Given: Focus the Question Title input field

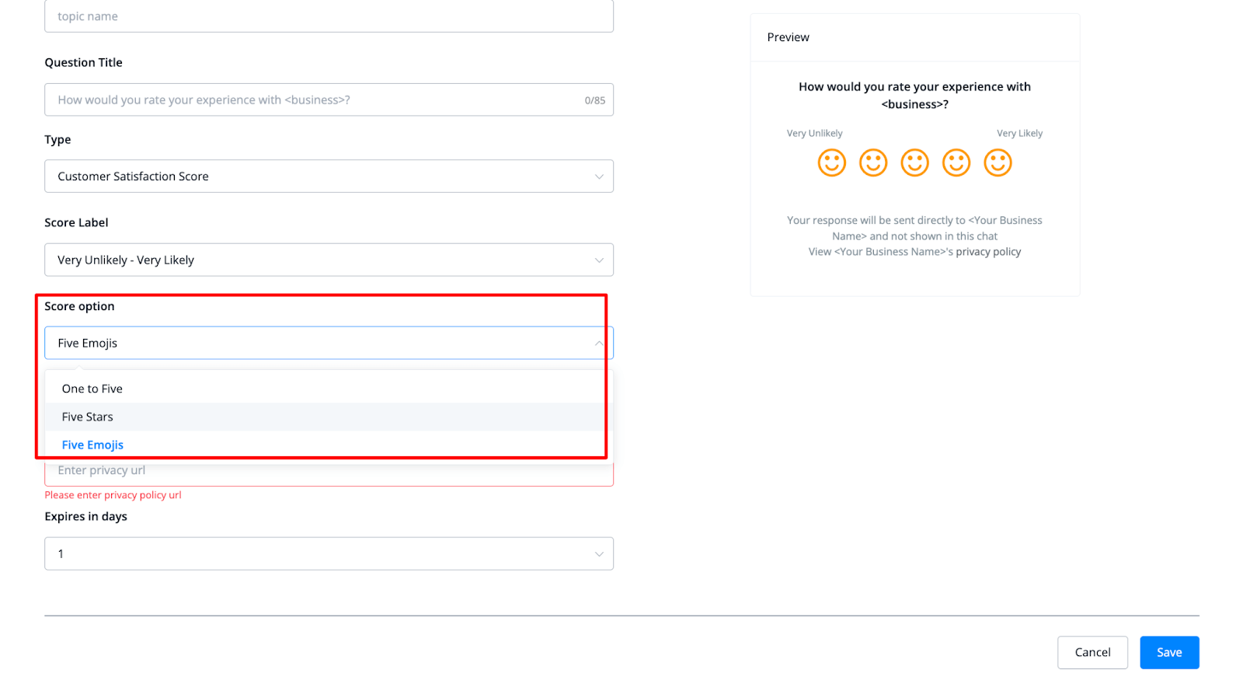Looking at the screenshot, I should click(x=329, y=100).
